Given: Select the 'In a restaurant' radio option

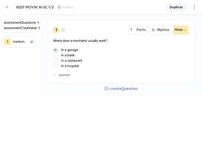Looking at the screenshot, I should (x=56, y=61).
